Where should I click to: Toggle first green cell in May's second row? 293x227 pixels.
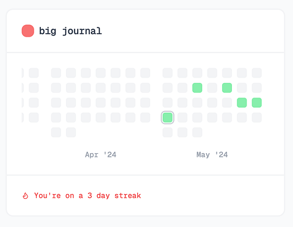coord(197,88)
